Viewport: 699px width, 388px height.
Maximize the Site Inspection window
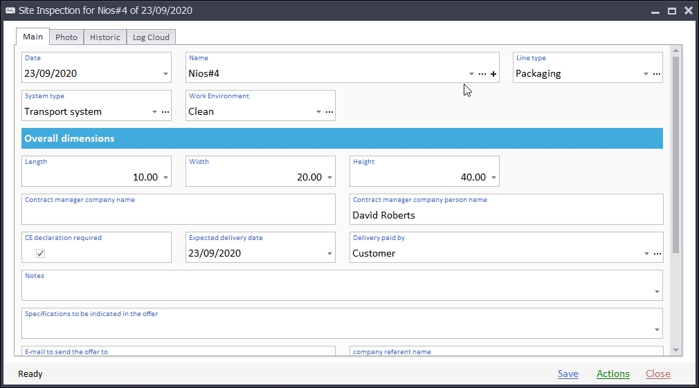[x=671, y=10]
